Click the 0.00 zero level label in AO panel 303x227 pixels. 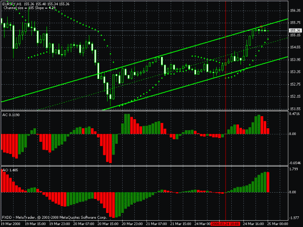click(292, 192)
